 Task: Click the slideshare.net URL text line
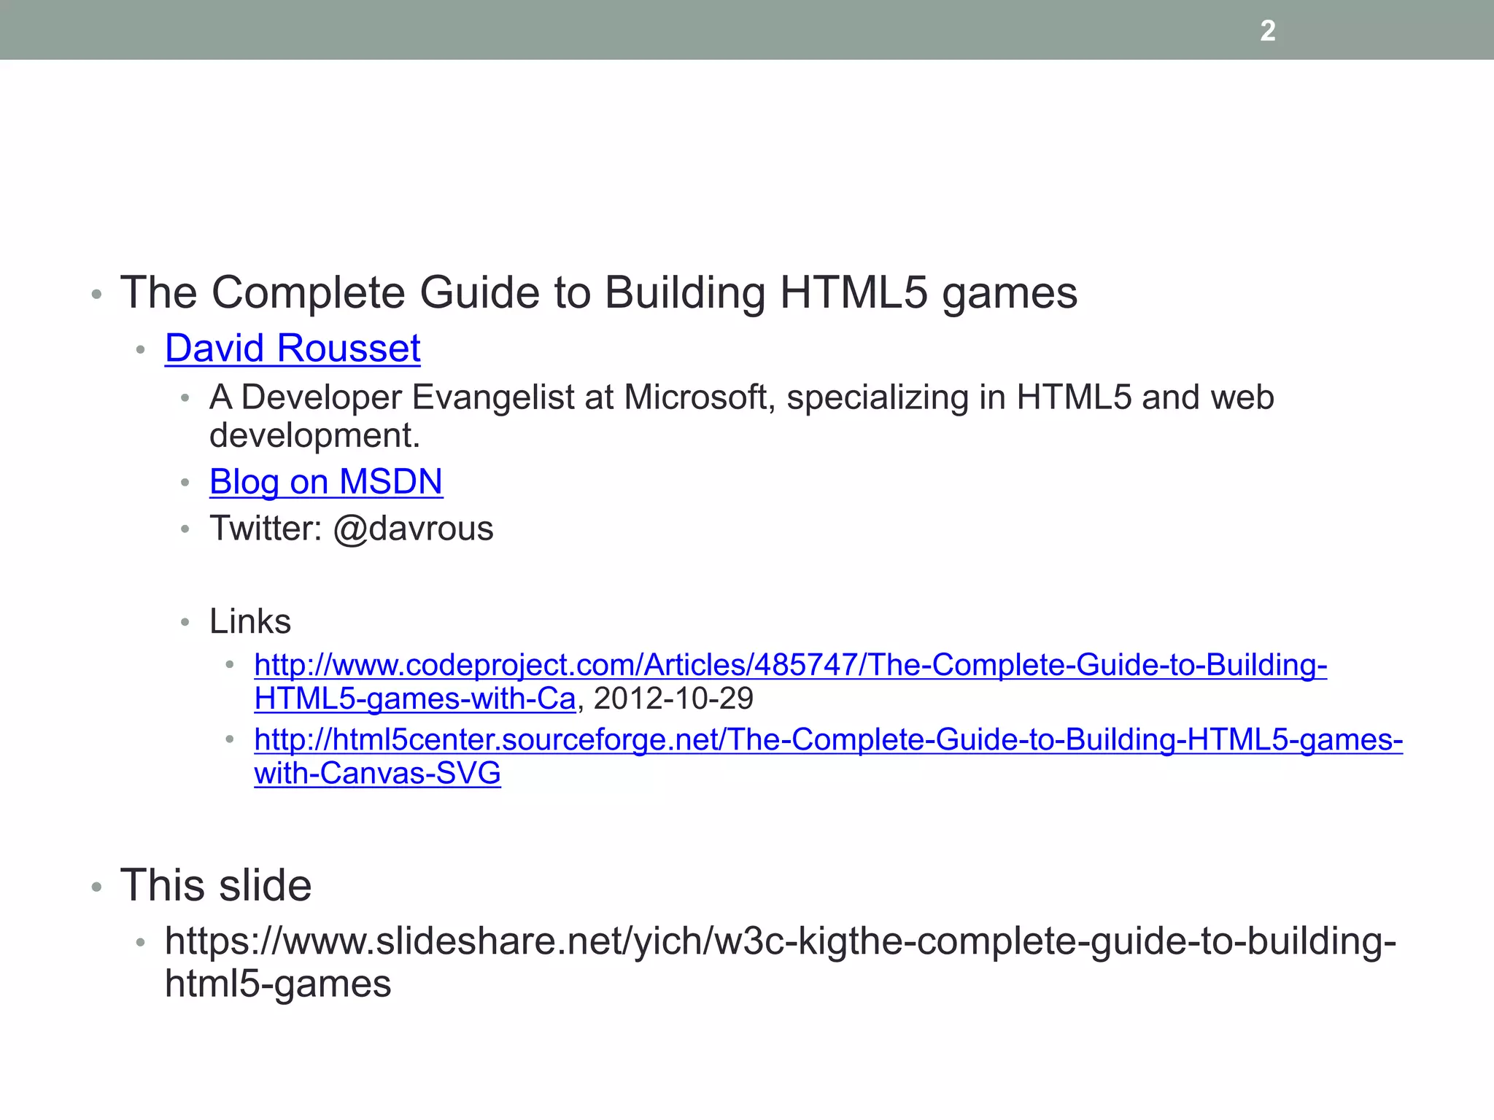click(x=780, y=941)
